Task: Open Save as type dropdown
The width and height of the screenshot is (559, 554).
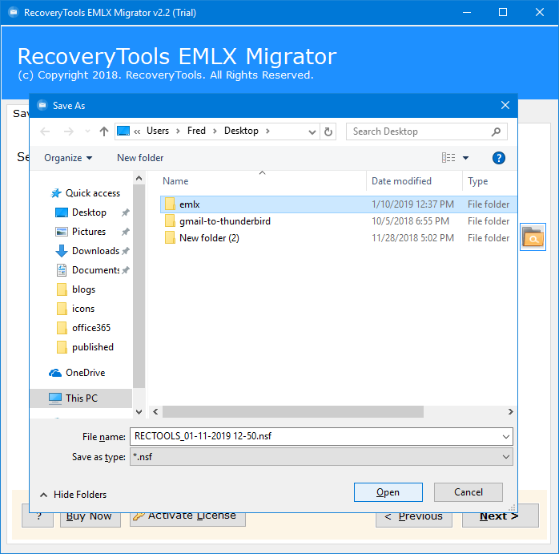Action: 321,457
